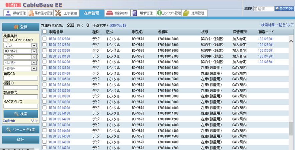Toggle the select-all header checkbox
The width and height of the screenshot is (295, 150).
44,32
